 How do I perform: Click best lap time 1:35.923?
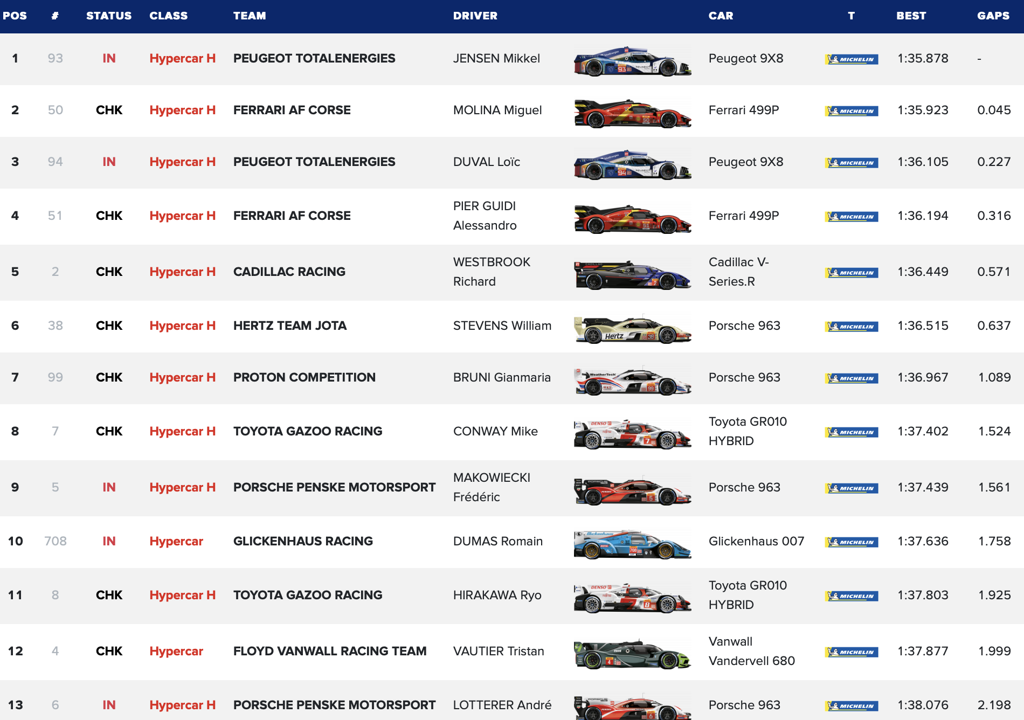pyautogui.click(x=923, y=110)
